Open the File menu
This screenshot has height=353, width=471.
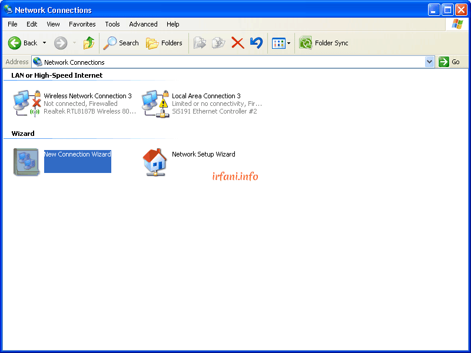coord(12,24)
